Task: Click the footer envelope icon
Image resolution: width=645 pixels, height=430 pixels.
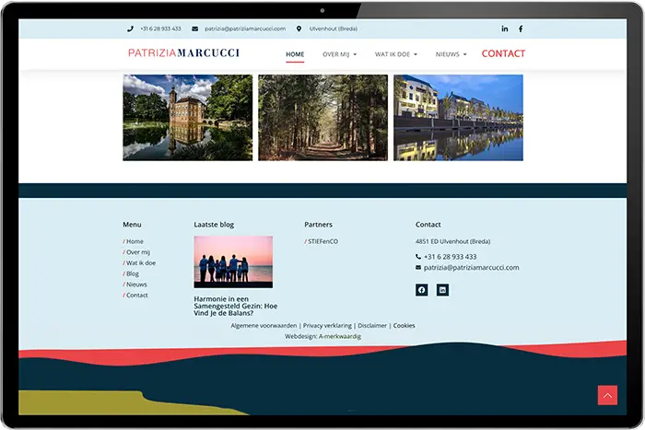Action: click(x=418, y=268)
